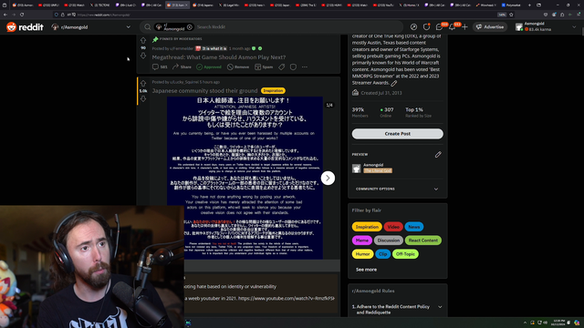
Task: Edit the community description pencil icon
Action: (x=393, y=83)
